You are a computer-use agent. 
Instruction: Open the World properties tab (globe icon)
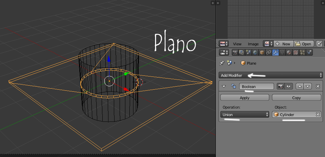point(255,52)
